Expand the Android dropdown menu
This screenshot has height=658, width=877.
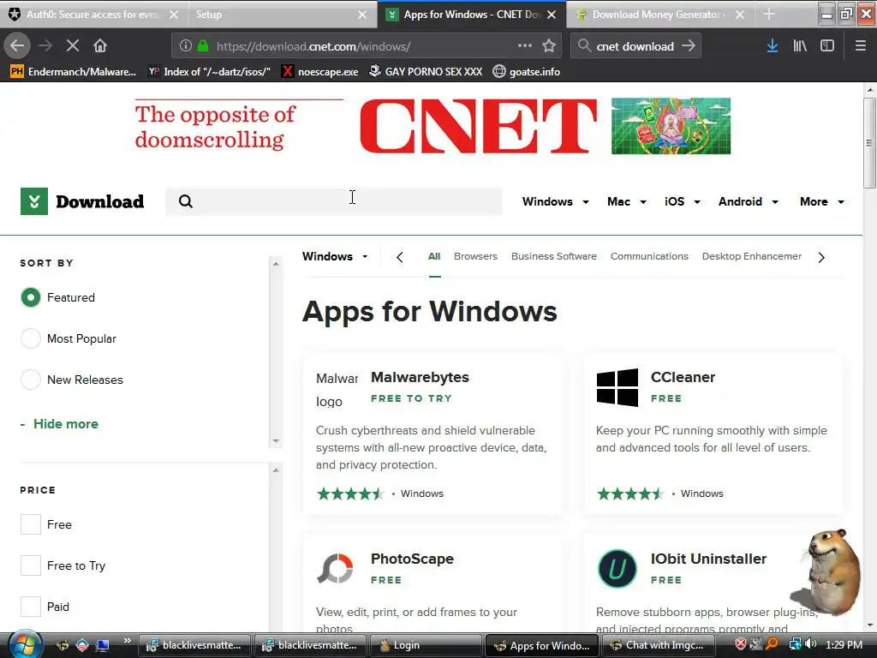tap(749, 201)
